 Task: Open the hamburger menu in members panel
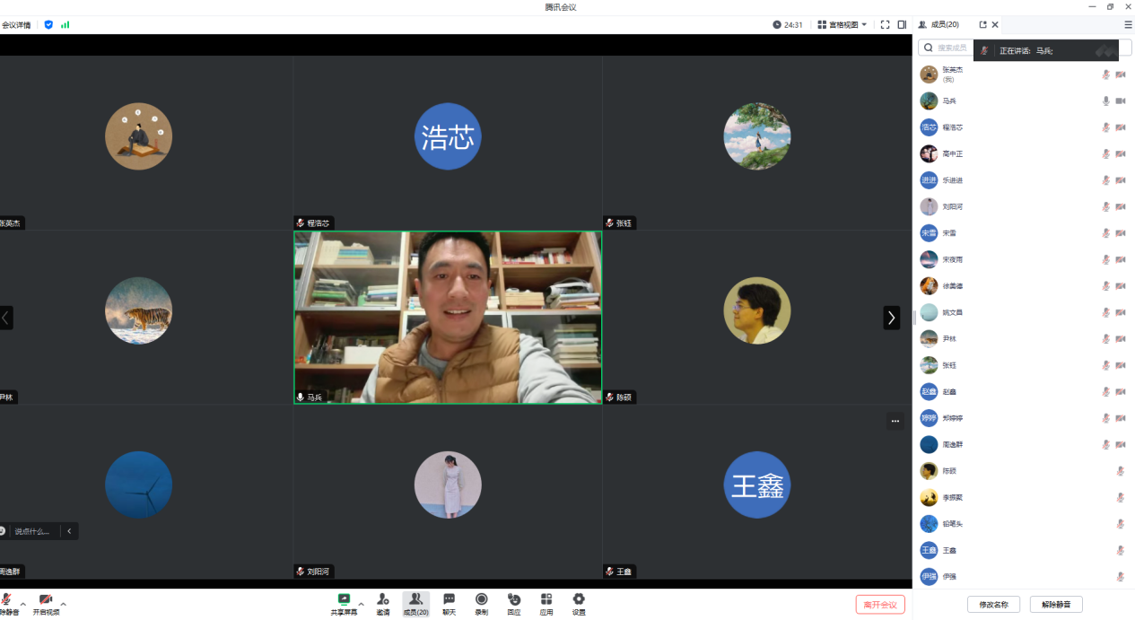[1128, 25]
